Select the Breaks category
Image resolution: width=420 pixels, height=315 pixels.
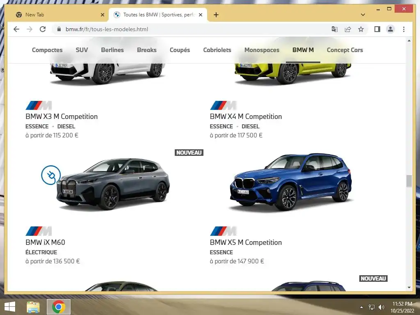146,50
